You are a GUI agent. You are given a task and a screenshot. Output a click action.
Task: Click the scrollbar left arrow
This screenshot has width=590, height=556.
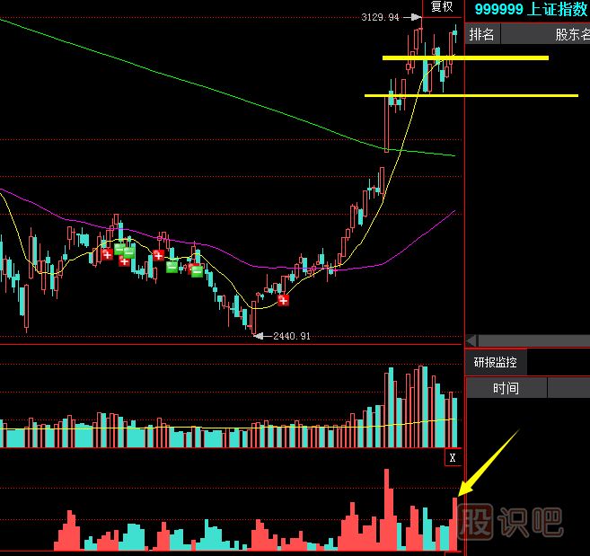pyautogui.click(x=471, y=341)
